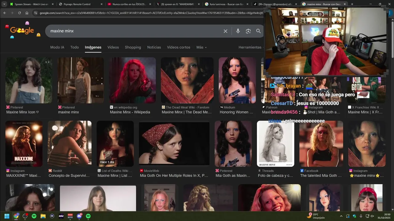Open the Reddit 'Concepto de Supervivi...' image

coord(70,144)
